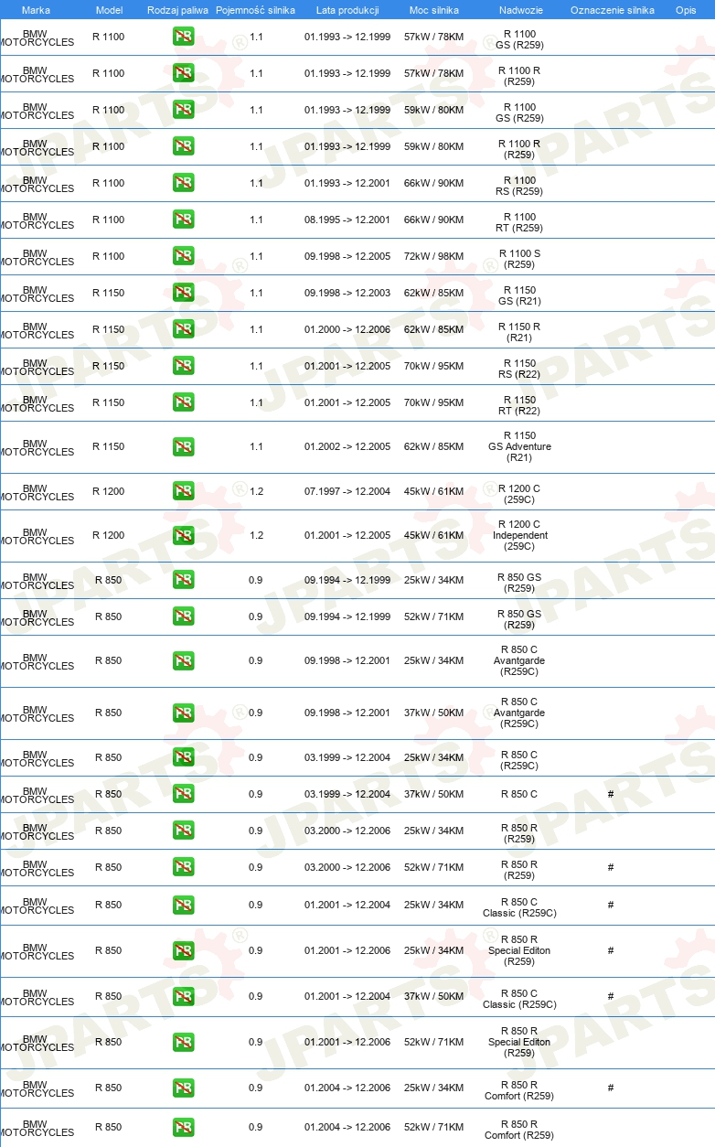The width and height of the screenshot is (715, 1147).
Task: Select fuel icon for 52kW R 850 GS
Action: 184,616
